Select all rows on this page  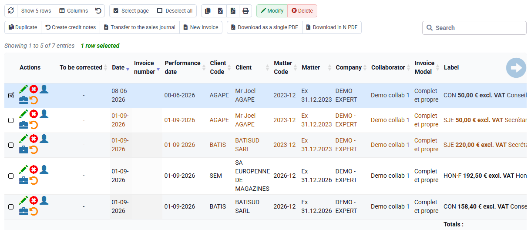point(131,11)
